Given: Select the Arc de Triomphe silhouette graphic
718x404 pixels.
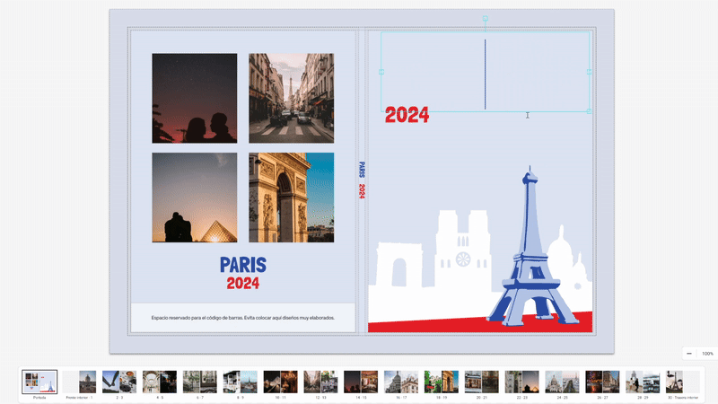Looking at the screenshot, I should (398, 265).
